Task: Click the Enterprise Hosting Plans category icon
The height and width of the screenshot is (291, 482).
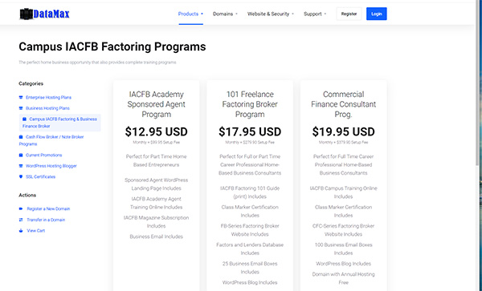Action: (21, 98)
